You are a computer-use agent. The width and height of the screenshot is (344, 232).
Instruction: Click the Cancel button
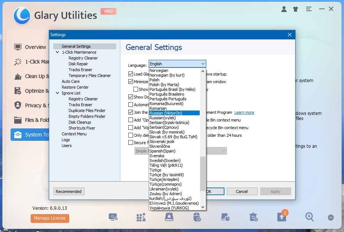242,192
